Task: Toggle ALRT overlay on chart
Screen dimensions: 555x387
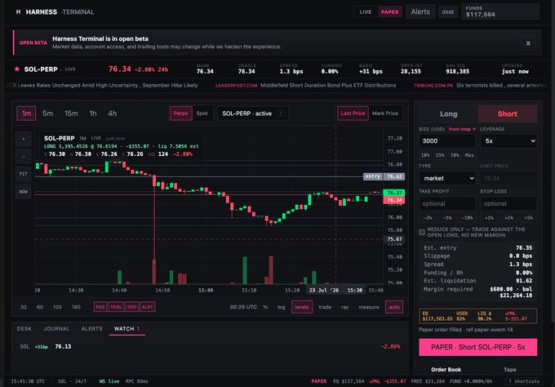Action: (x=147, y=307)
